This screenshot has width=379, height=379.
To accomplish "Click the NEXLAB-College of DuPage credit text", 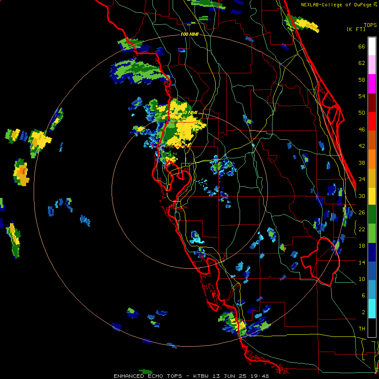I will [x=336, y=5].
